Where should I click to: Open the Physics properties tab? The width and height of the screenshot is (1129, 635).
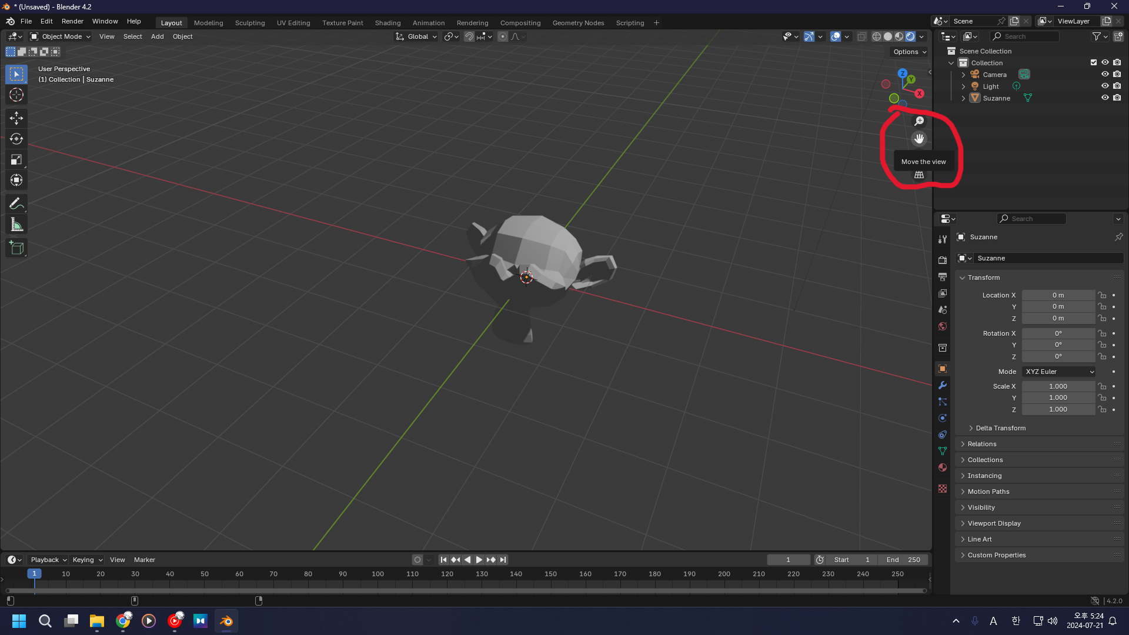pyautogui.click(x=943, y=418)
